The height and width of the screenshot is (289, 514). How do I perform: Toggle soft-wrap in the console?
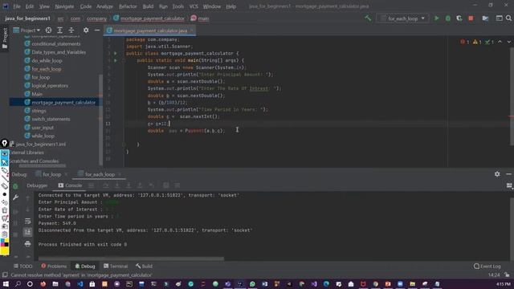[x=27, y=222]
